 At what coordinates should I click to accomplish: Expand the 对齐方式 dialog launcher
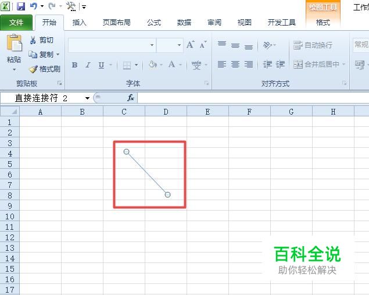pyautogui.click(x=345, y=83)
